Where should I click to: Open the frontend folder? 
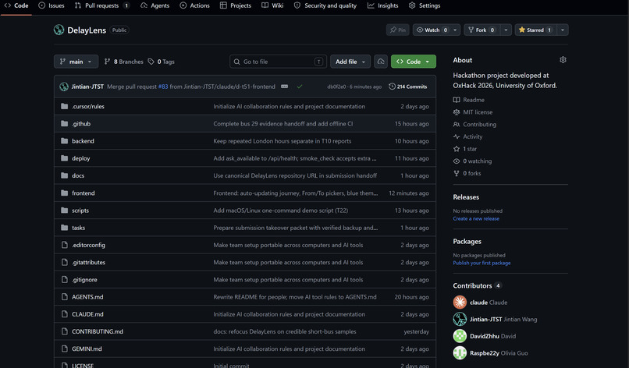(83, 193)
